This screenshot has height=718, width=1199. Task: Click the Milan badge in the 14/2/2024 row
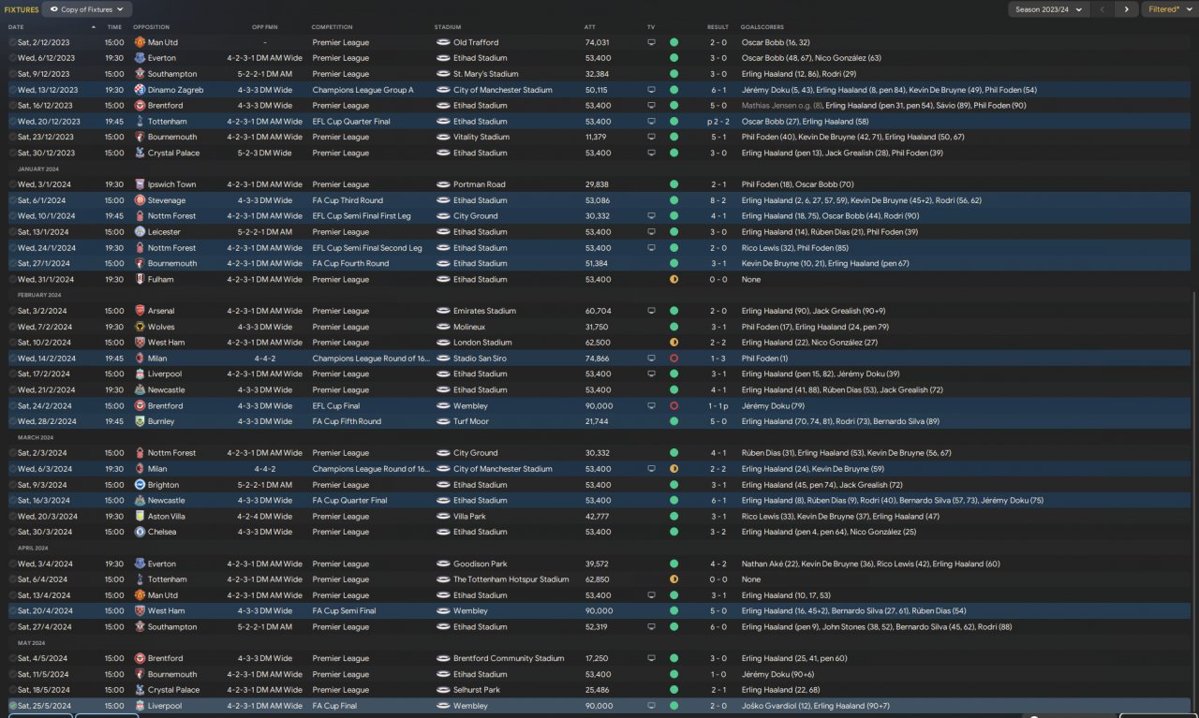pos(139,359)
